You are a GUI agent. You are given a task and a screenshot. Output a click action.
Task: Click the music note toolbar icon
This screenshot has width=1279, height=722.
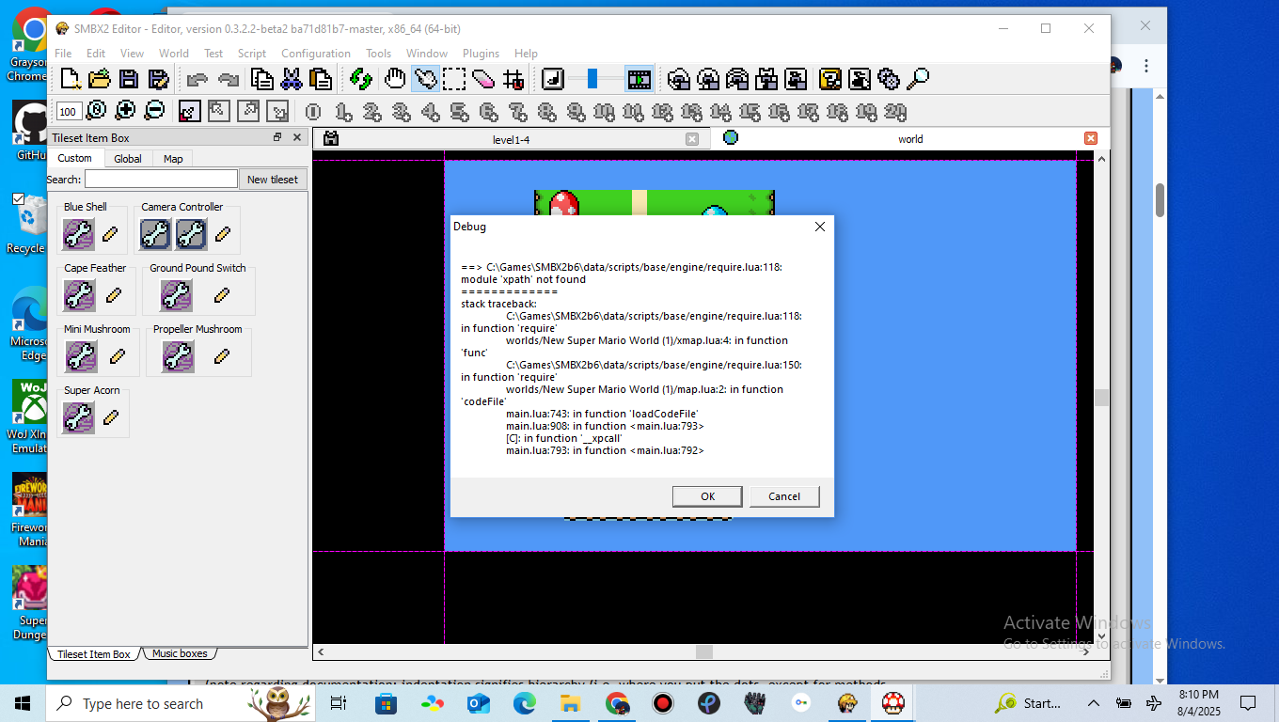tap(553, 79)
